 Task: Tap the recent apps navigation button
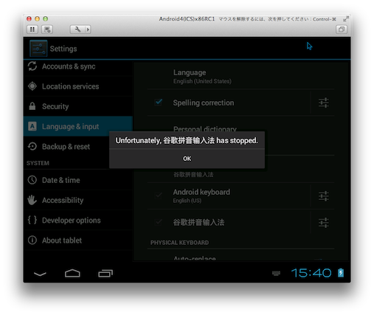[105, 273]
